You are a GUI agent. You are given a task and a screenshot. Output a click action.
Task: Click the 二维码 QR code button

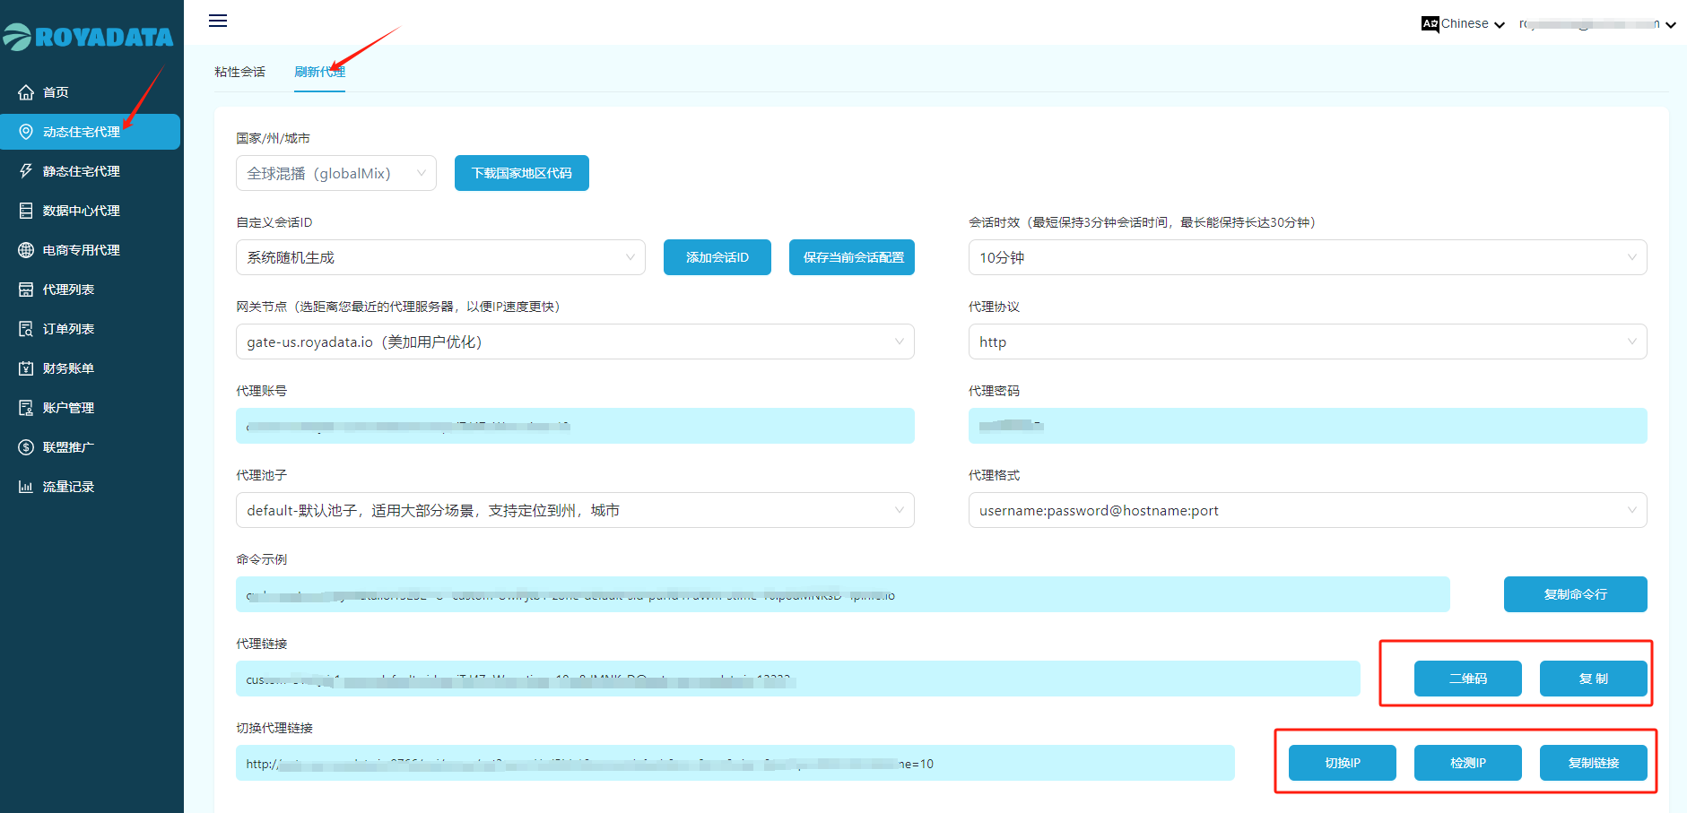[x=1467, y=679]
